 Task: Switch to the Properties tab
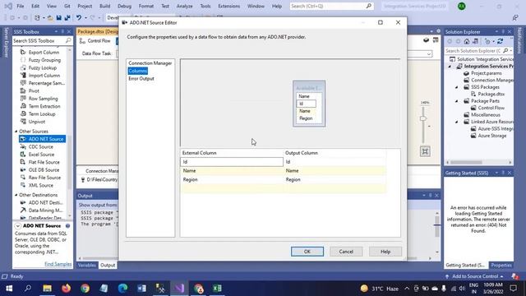(x=501, y=265)
